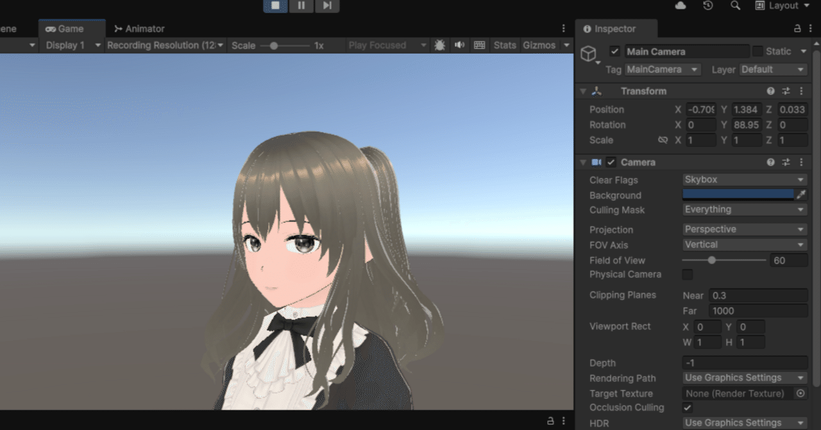Open the Layer dropdown set to Default
The width and height of the screenshot is (821, 430).
pyautogui.click(x=773, y=69)
